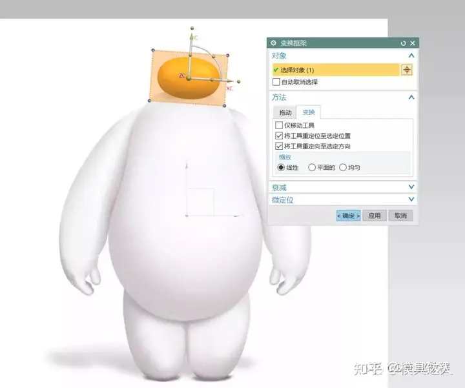Activate the 选择对象 (1) selection row
The height and width of the screenshot is (388, 465).
point(336,70)
